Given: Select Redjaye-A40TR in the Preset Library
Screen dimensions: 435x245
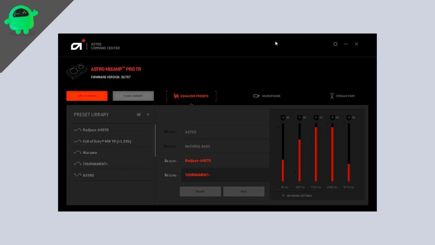Looking at the screenshot, I should 111,130.
